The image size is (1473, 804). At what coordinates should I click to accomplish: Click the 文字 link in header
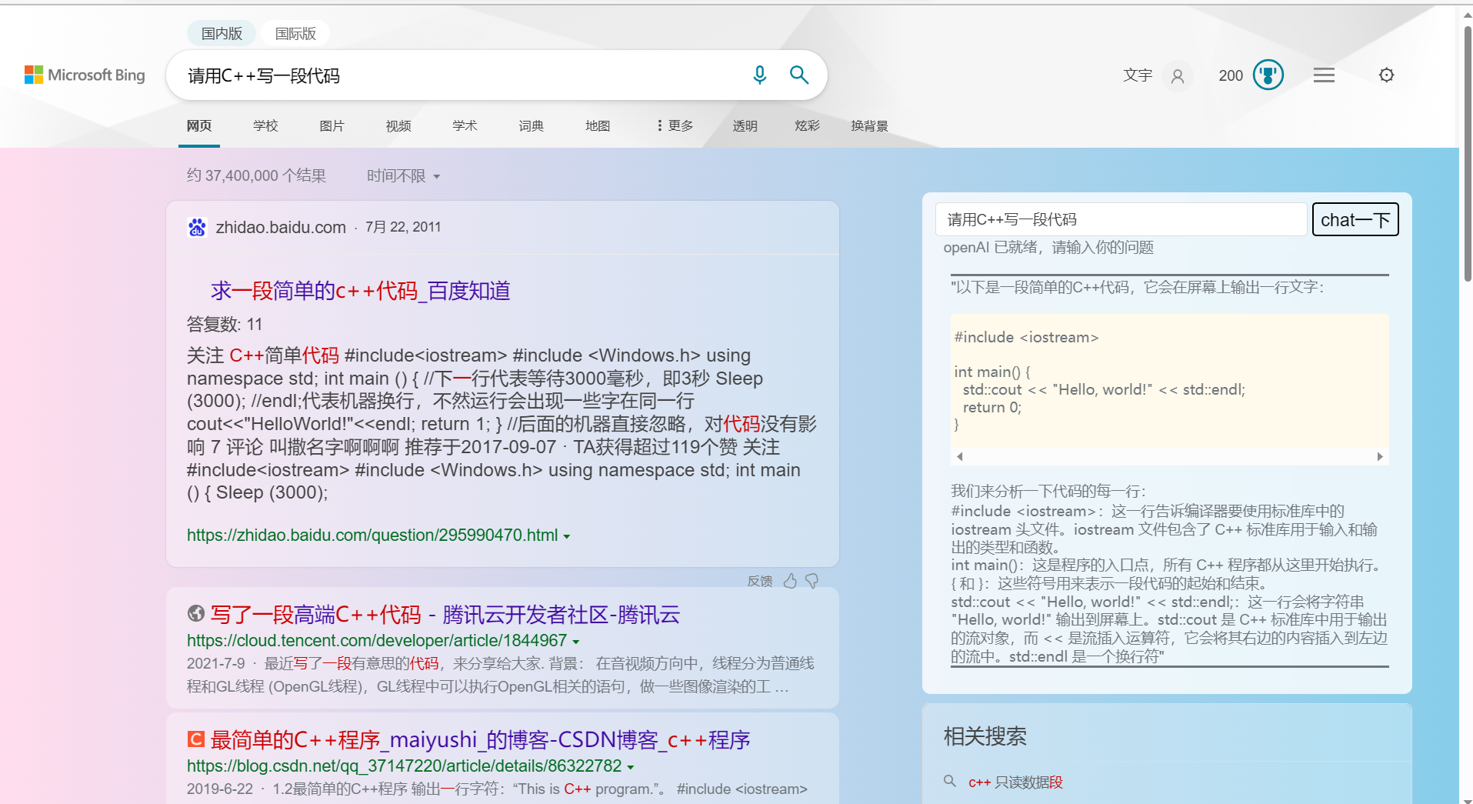(1138, 75)
